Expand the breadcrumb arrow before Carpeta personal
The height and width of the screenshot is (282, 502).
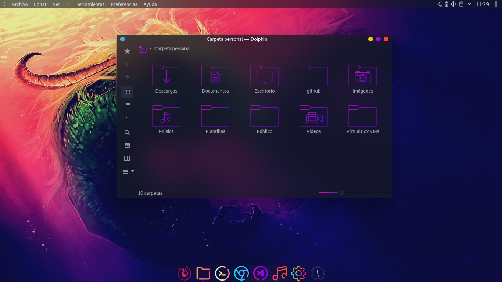click(150, 48)
